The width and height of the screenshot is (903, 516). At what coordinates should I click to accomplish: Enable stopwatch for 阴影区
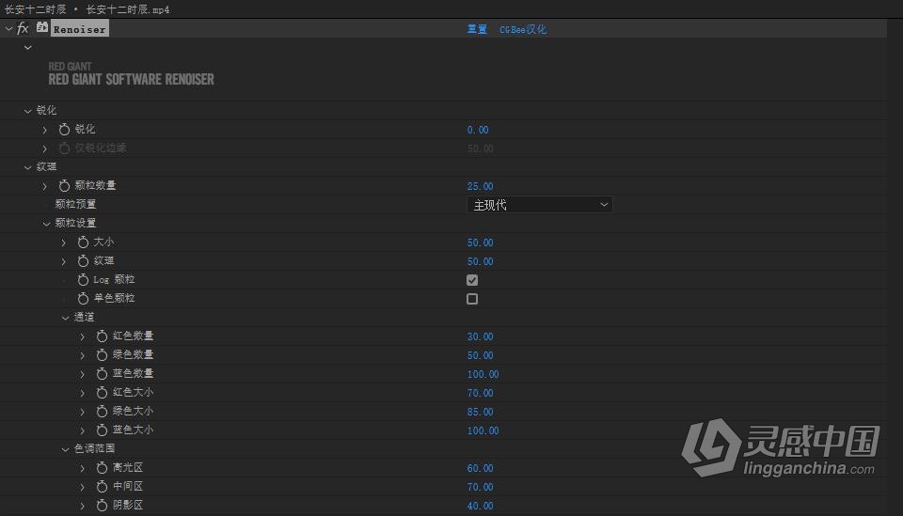(102, 505)
